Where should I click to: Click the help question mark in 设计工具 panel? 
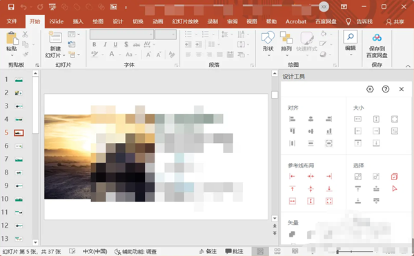coord(386,89)
